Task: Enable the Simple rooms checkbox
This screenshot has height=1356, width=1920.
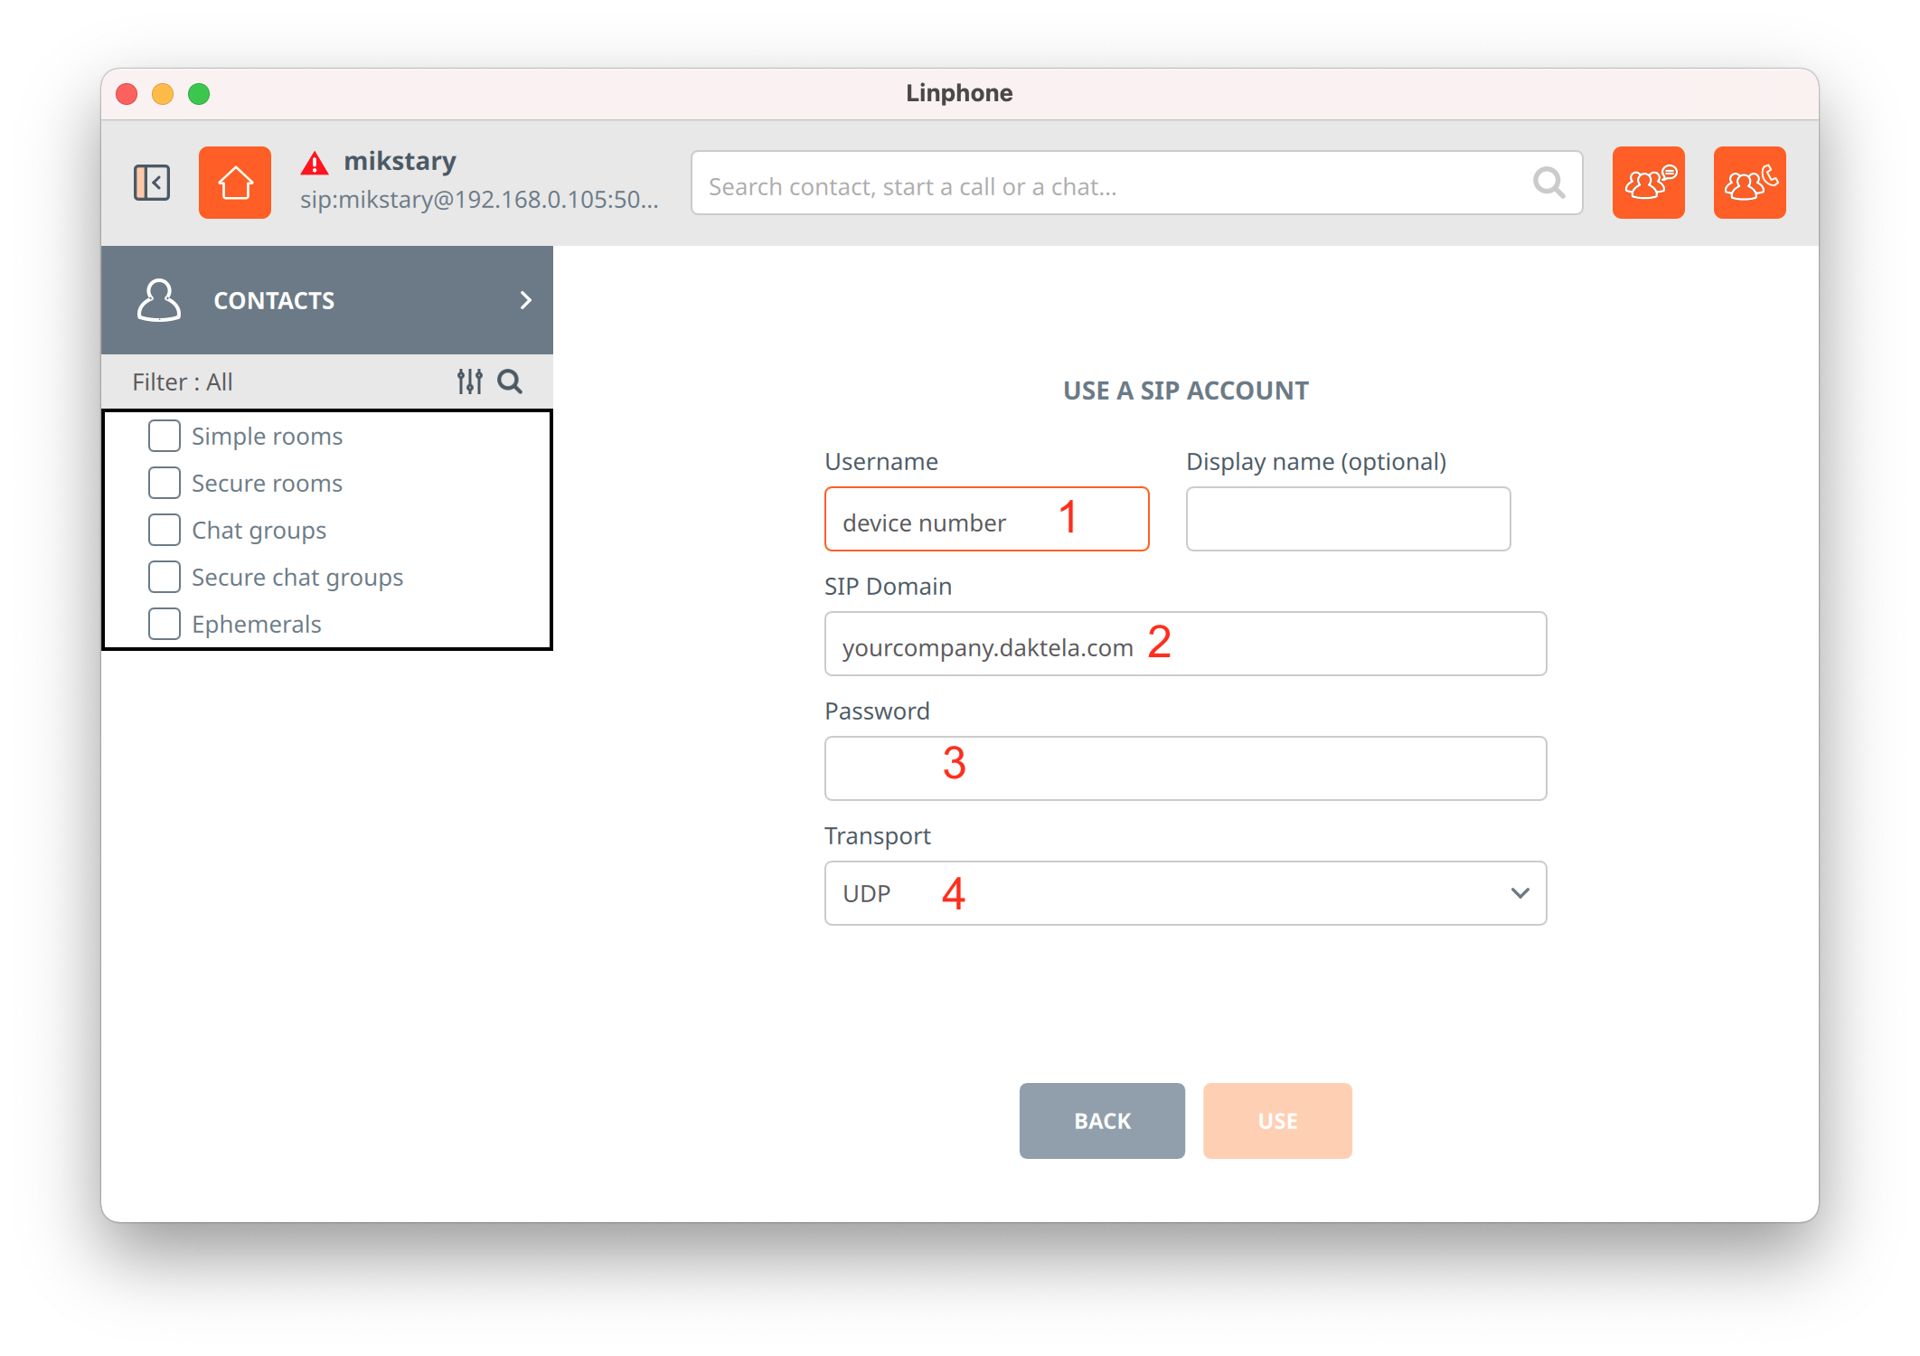Action: (x=165, y=436)
